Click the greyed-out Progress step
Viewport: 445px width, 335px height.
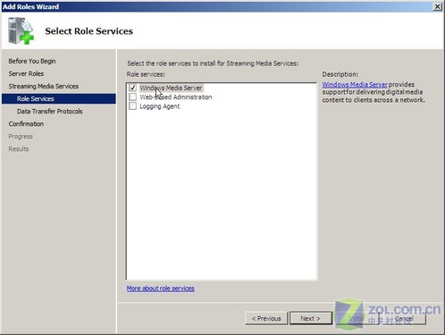(x=21, y=137)
